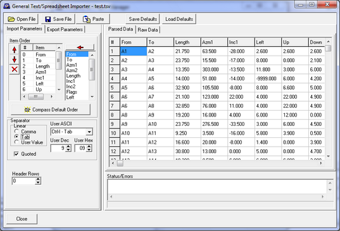Click the Save Defaults button
Screen dimensions: 340x231
click(x=142, y=19)
